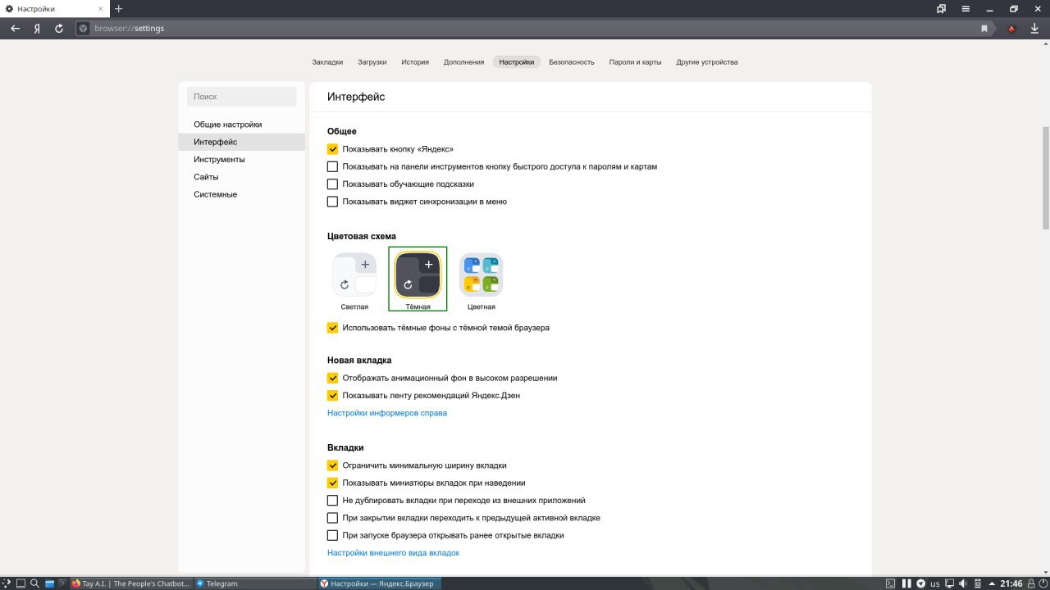Image resolution: width=1050 pixels, height=590 pixels.
Task: Bookmark this page with the address bar flag
Action: (x=984, y=28)
